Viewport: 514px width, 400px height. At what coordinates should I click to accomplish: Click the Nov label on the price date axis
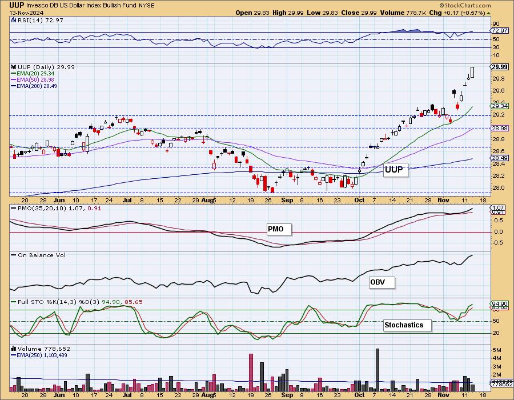(444, 200)
